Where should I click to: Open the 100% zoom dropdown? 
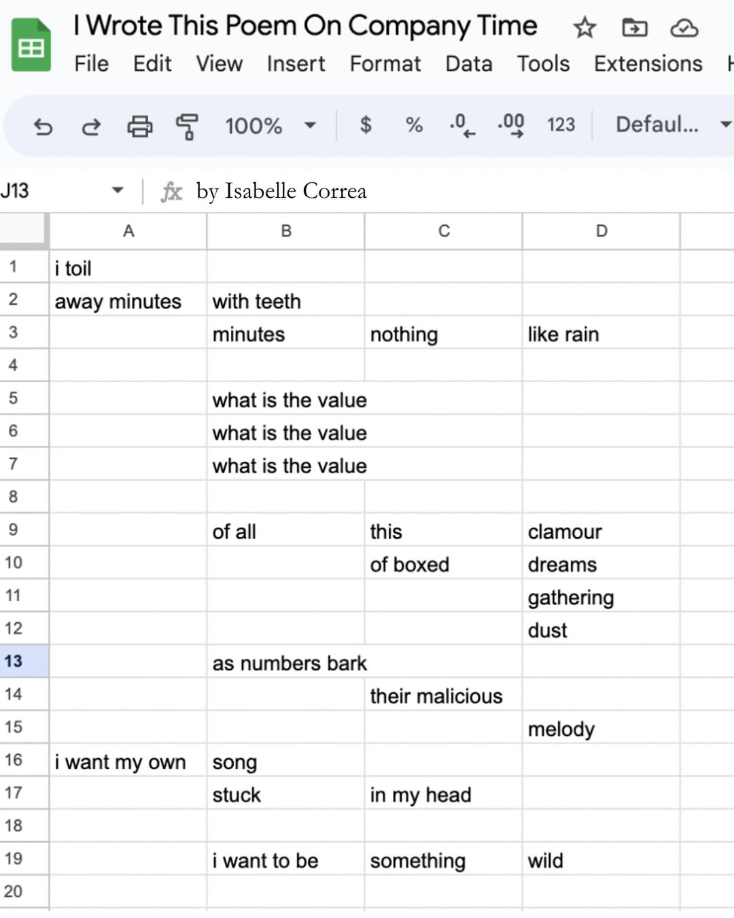(270, 126)
